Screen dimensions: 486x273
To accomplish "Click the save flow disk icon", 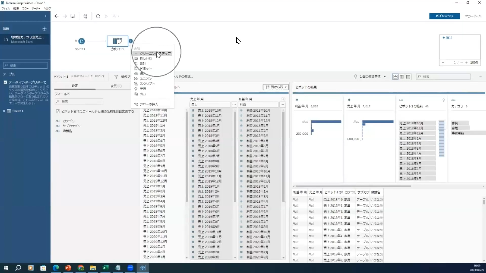I will (x=73, y=16).
